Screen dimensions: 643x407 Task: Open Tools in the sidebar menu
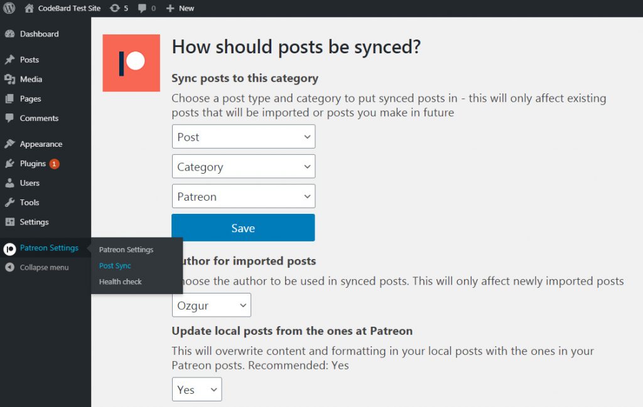point(30,203)
